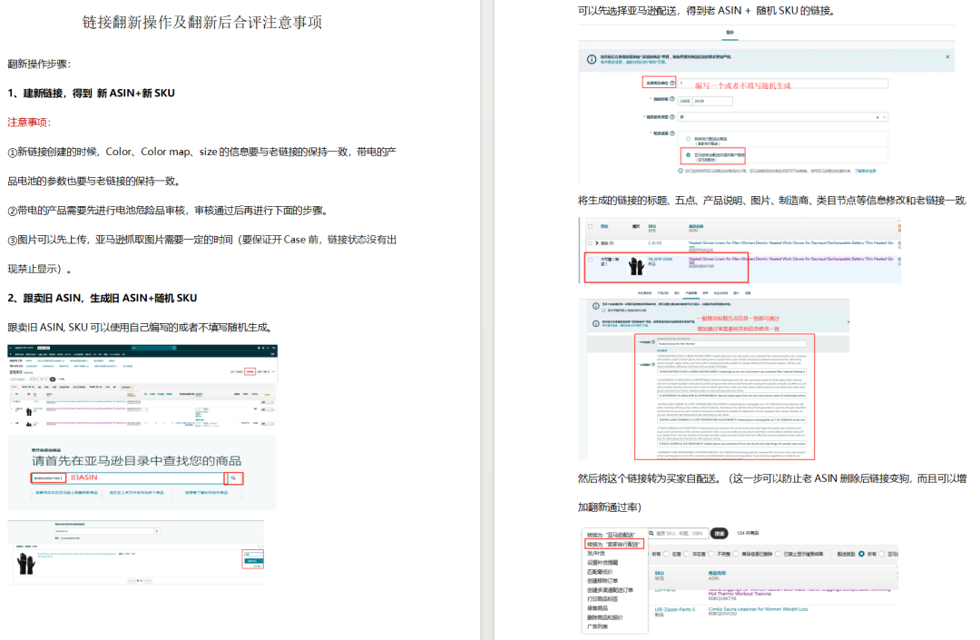Click the help icon next to the price label
980x640 pixels.
[x=672, y=100]
